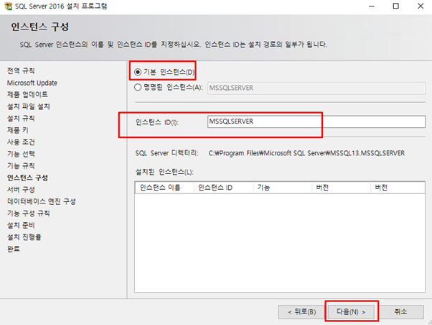Screen dimensions: 432x325
Task: Select the Microsoft Update step
Action: pos(32,83)
